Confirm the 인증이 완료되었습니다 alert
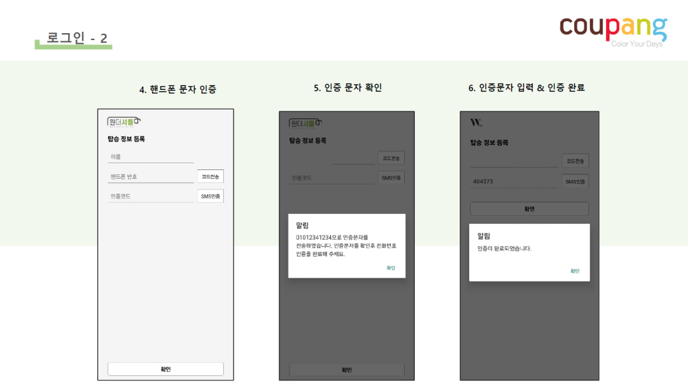Viewport: 688px width, 392px height. pos(575,271)
